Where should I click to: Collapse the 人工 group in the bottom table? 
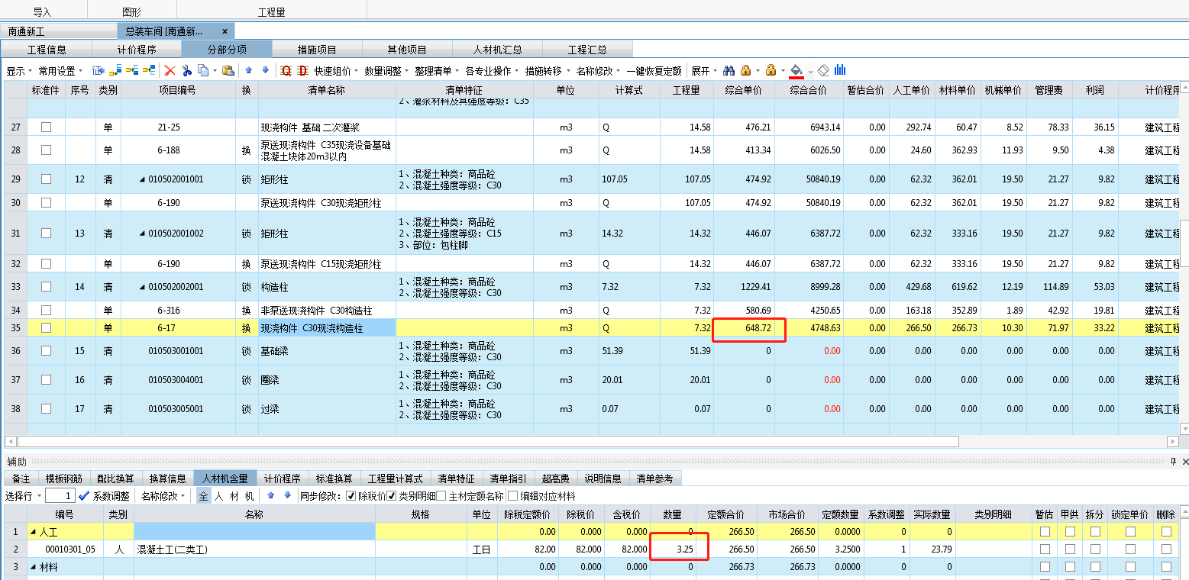32,531
